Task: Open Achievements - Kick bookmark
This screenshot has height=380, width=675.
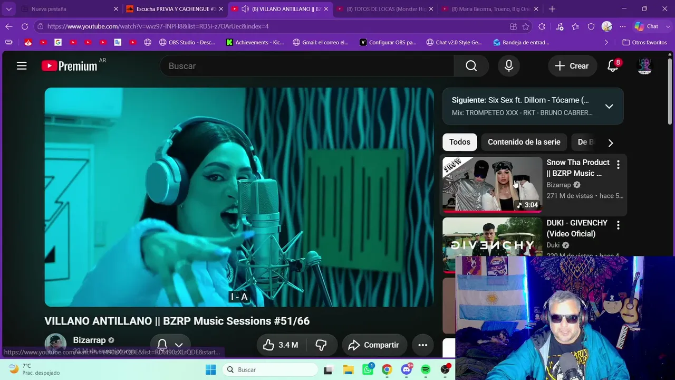Action: 255,42
